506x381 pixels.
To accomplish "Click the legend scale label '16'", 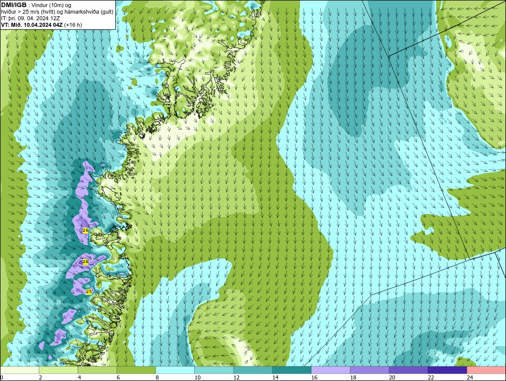I will 314,377.
